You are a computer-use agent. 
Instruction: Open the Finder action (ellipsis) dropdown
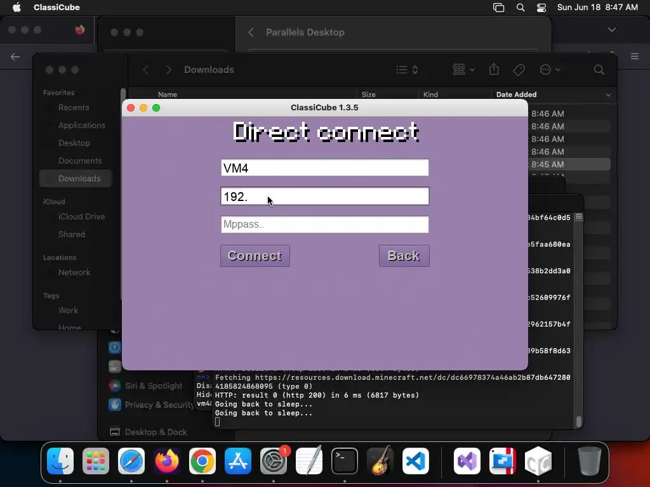point(550,70)
